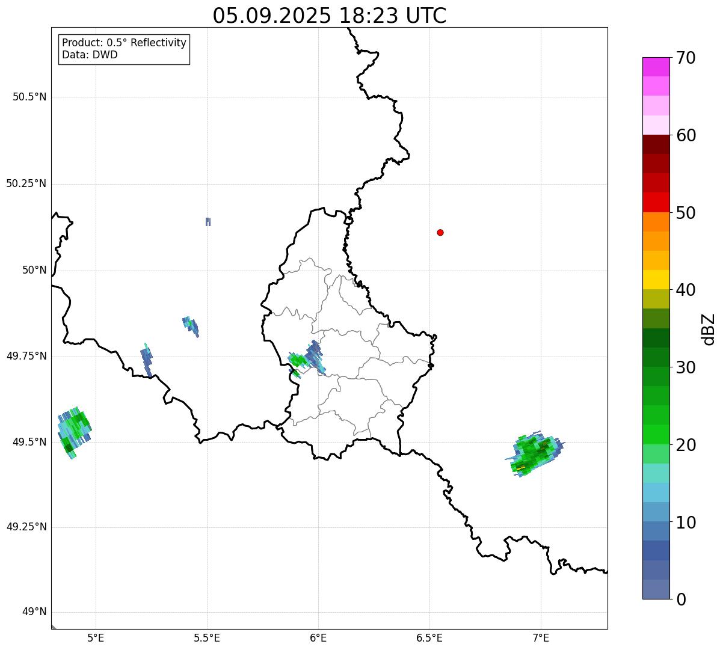
Task: Click the blue echo near 5.2°E 49.75°N
Action: (147, 360)
